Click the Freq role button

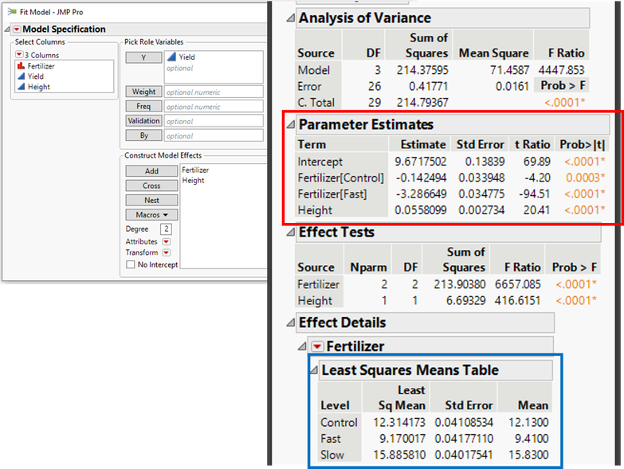click(143, 106)
